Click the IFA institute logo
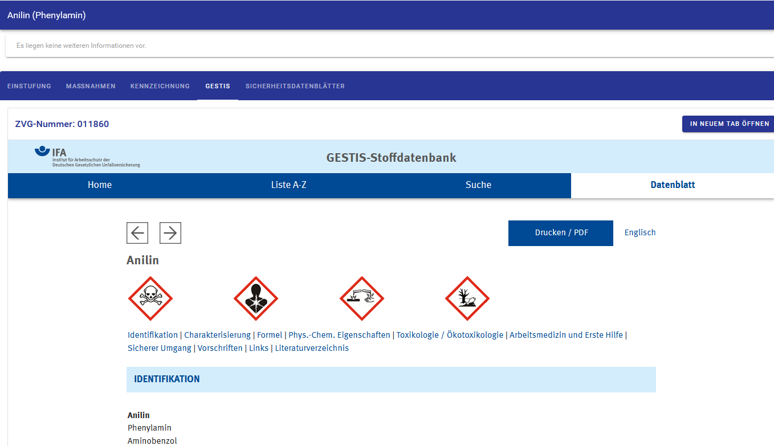774x446 pixels. pyautogui.click(x=87, y=157)
